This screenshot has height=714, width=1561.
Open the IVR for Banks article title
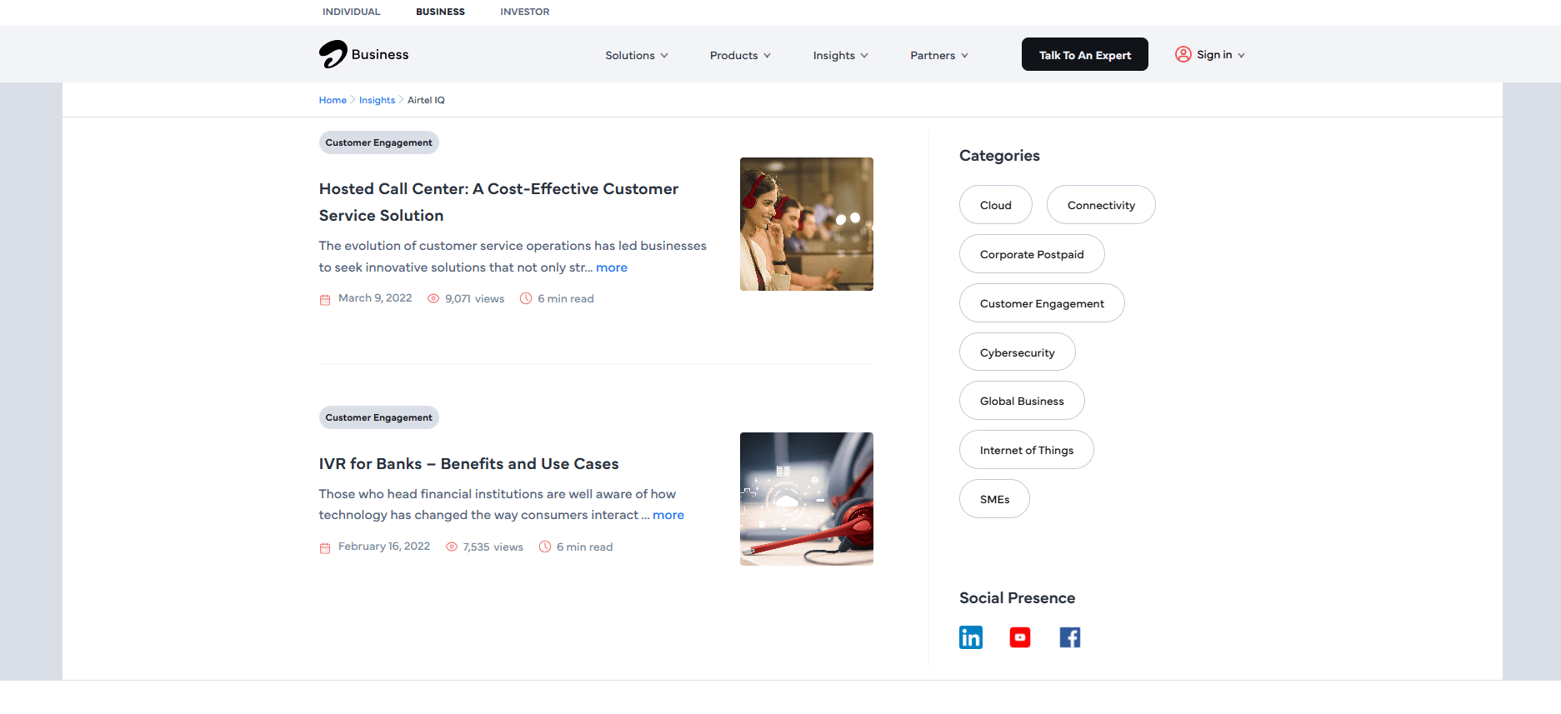coord(468,463)
